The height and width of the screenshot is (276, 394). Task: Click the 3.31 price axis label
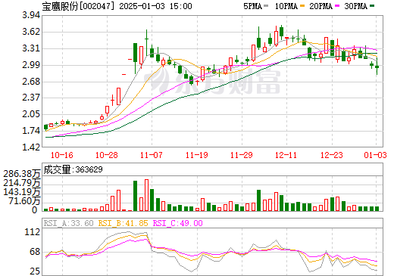pyautogui.click(x=31, y=48)
